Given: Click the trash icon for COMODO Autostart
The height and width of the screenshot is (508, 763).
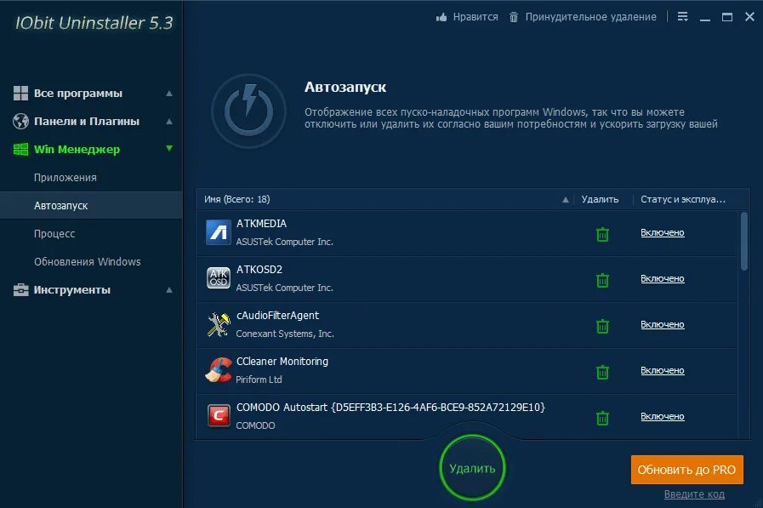Looking at the screenshot, I should pos(602,418).
